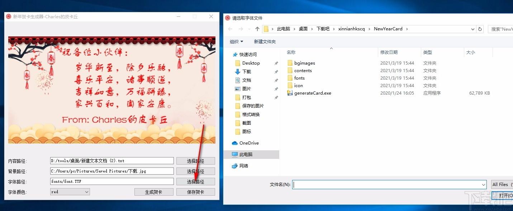Open 网络 in the navigation pane

[244, 166]
